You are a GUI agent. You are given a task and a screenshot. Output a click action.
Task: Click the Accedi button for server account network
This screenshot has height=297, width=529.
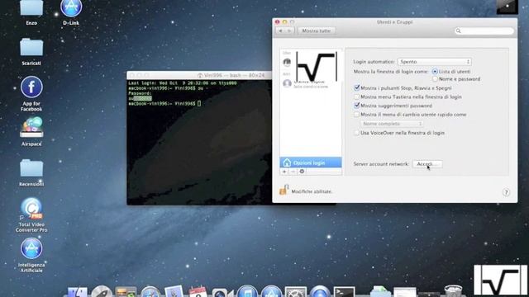click(427, 164)
